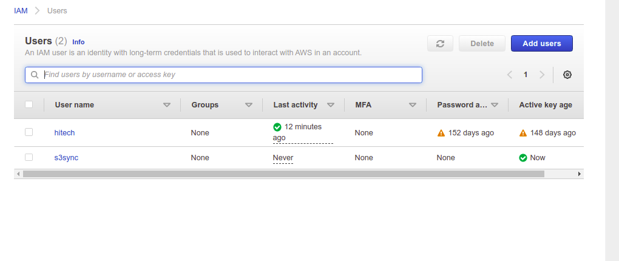The height and width of the screenshot is (261, 619).
Task: Click the refresh users icon button
Action: coord(440,44)
